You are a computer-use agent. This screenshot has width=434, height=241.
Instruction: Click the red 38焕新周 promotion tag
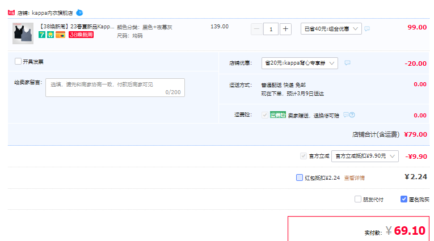point(81,35)
